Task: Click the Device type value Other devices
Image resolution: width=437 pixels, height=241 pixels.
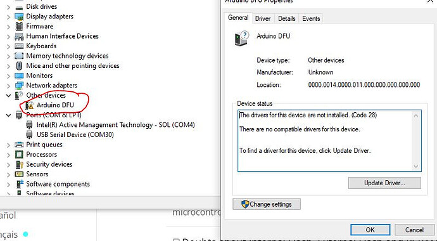Action: click(326, 60)
